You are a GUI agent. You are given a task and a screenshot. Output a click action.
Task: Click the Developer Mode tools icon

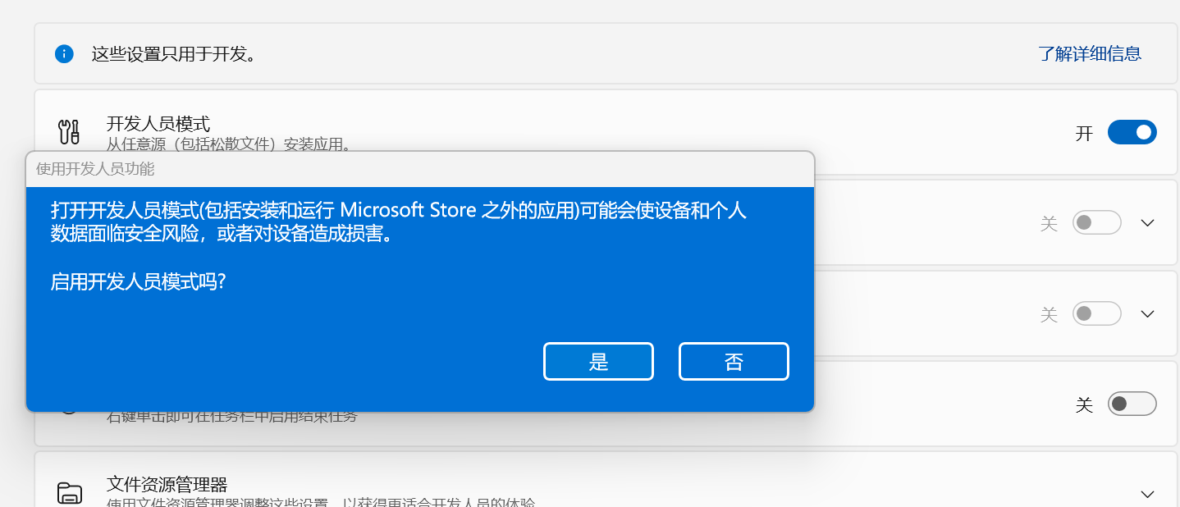point(69,131)
